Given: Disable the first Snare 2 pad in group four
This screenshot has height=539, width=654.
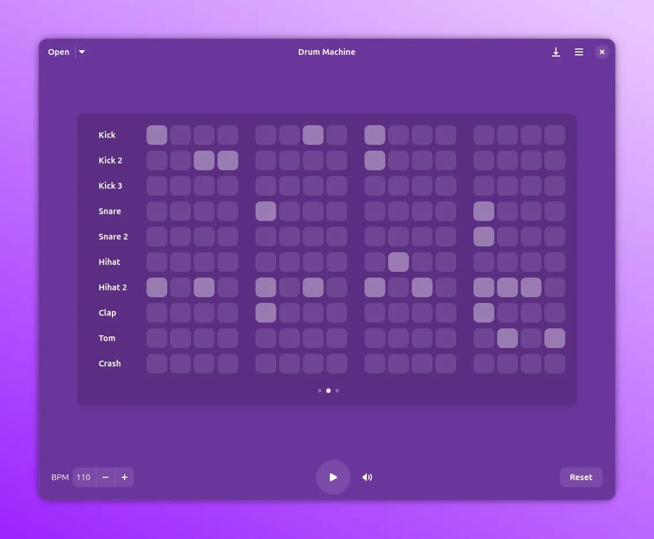Looking at the screenshot, I should 484,237.
